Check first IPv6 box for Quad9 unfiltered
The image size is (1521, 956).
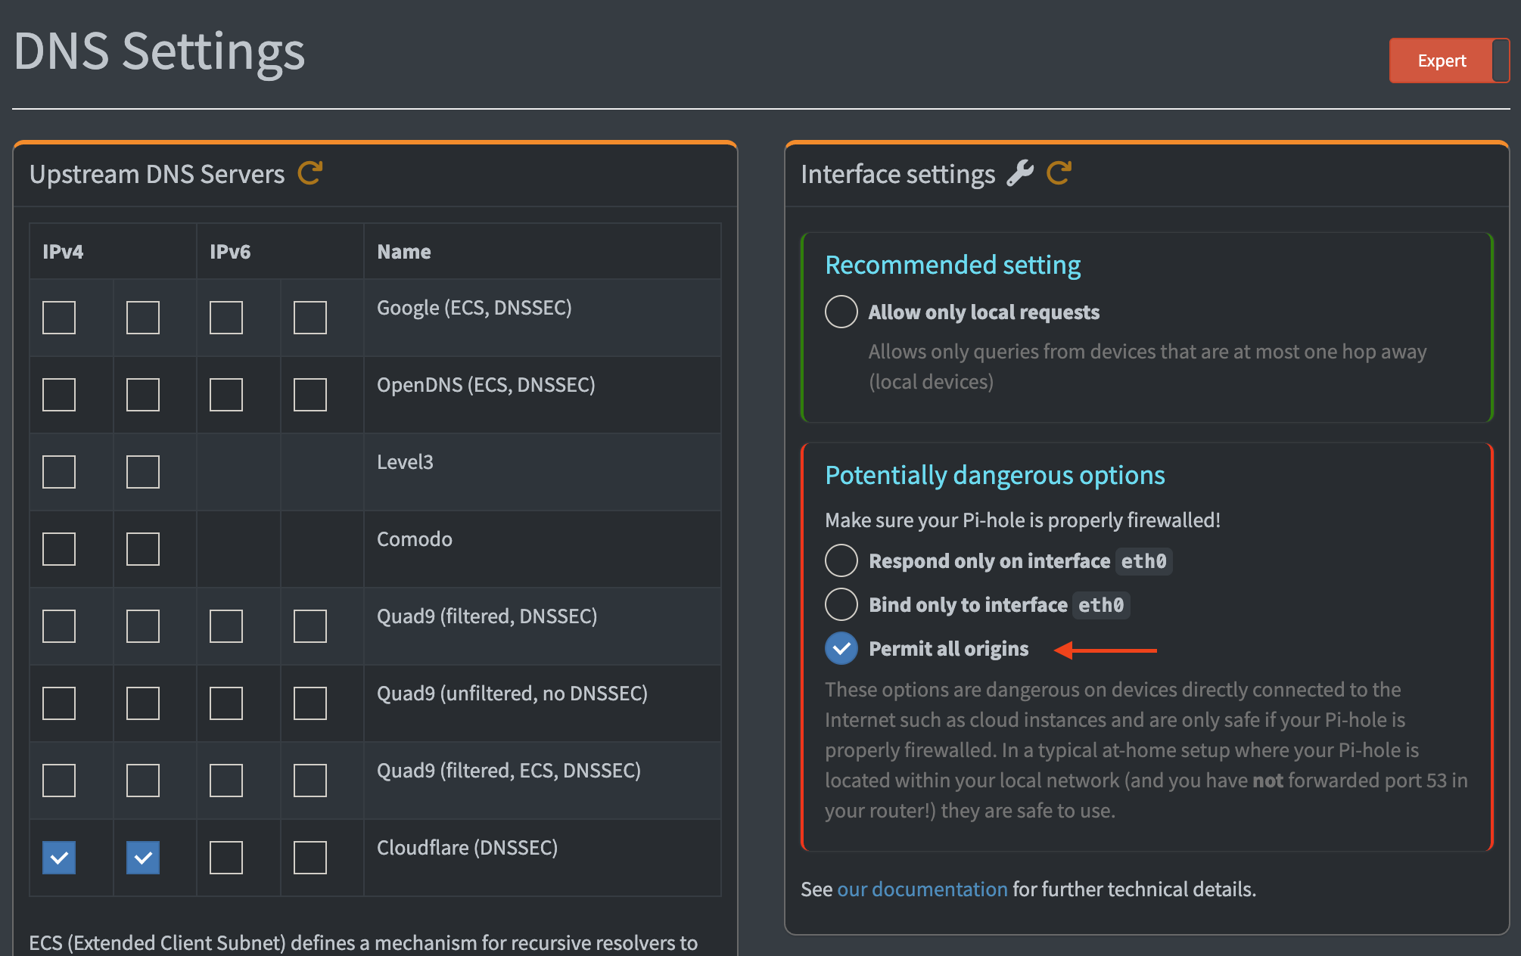[226, 703]
